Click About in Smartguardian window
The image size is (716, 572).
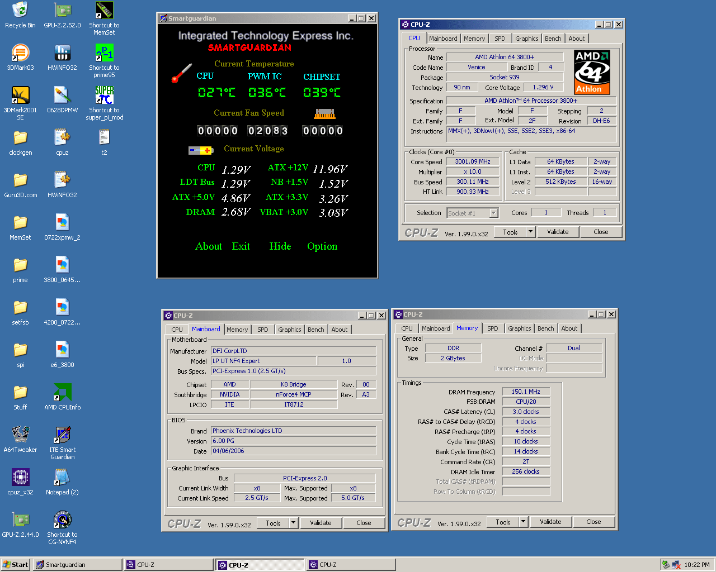coord(209,246)
